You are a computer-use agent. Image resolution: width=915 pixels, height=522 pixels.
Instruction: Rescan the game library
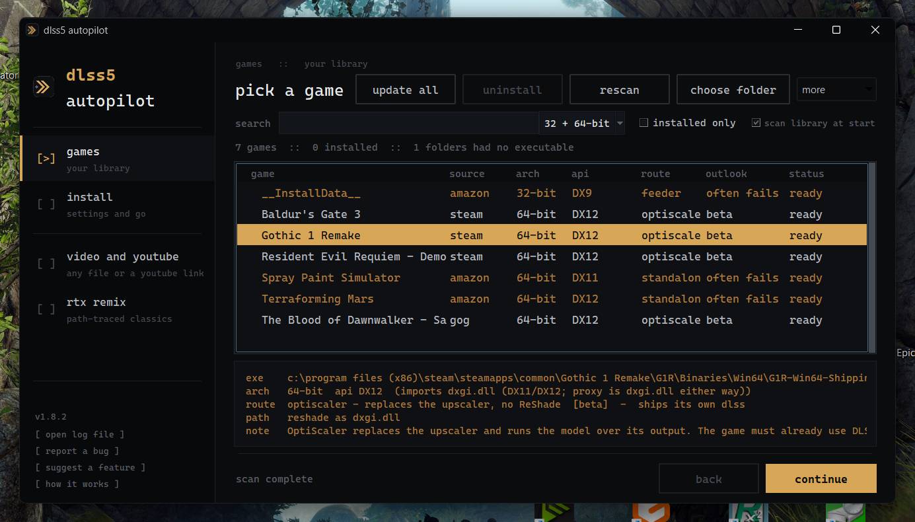[x=619, y=90]
